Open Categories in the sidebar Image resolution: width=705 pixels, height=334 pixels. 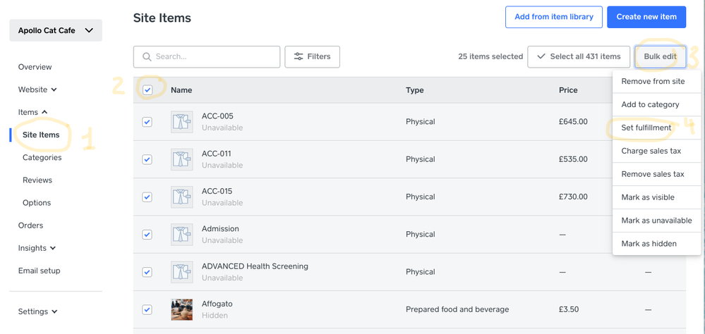(42, 157)
